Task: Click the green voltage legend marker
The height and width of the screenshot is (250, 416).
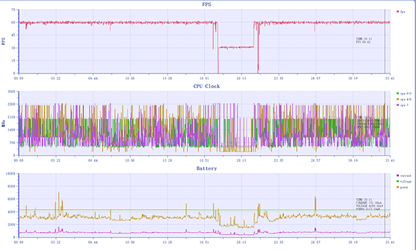Action: click(x=397, y=181)
